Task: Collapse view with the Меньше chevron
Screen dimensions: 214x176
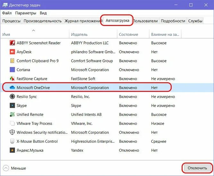Action: click(6, 168)
